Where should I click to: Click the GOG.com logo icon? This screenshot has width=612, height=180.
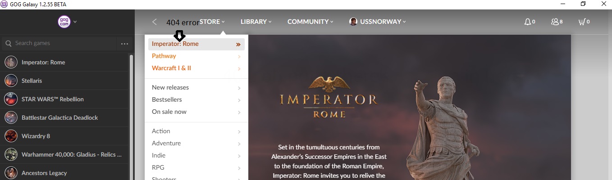point(64,22)
